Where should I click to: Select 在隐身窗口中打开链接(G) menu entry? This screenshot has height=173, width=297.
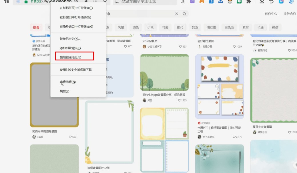[x=76, y=27]
